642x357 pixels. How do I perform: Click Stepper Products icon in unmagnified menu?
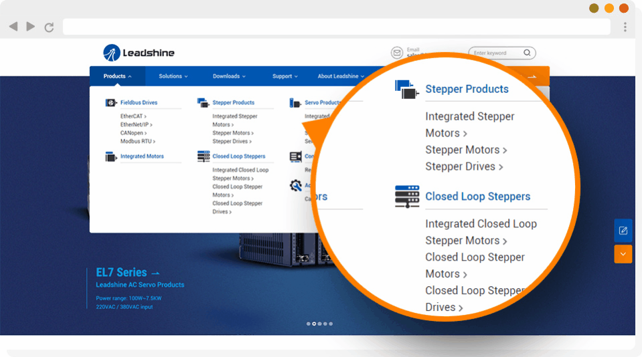[x=203, y=103]
